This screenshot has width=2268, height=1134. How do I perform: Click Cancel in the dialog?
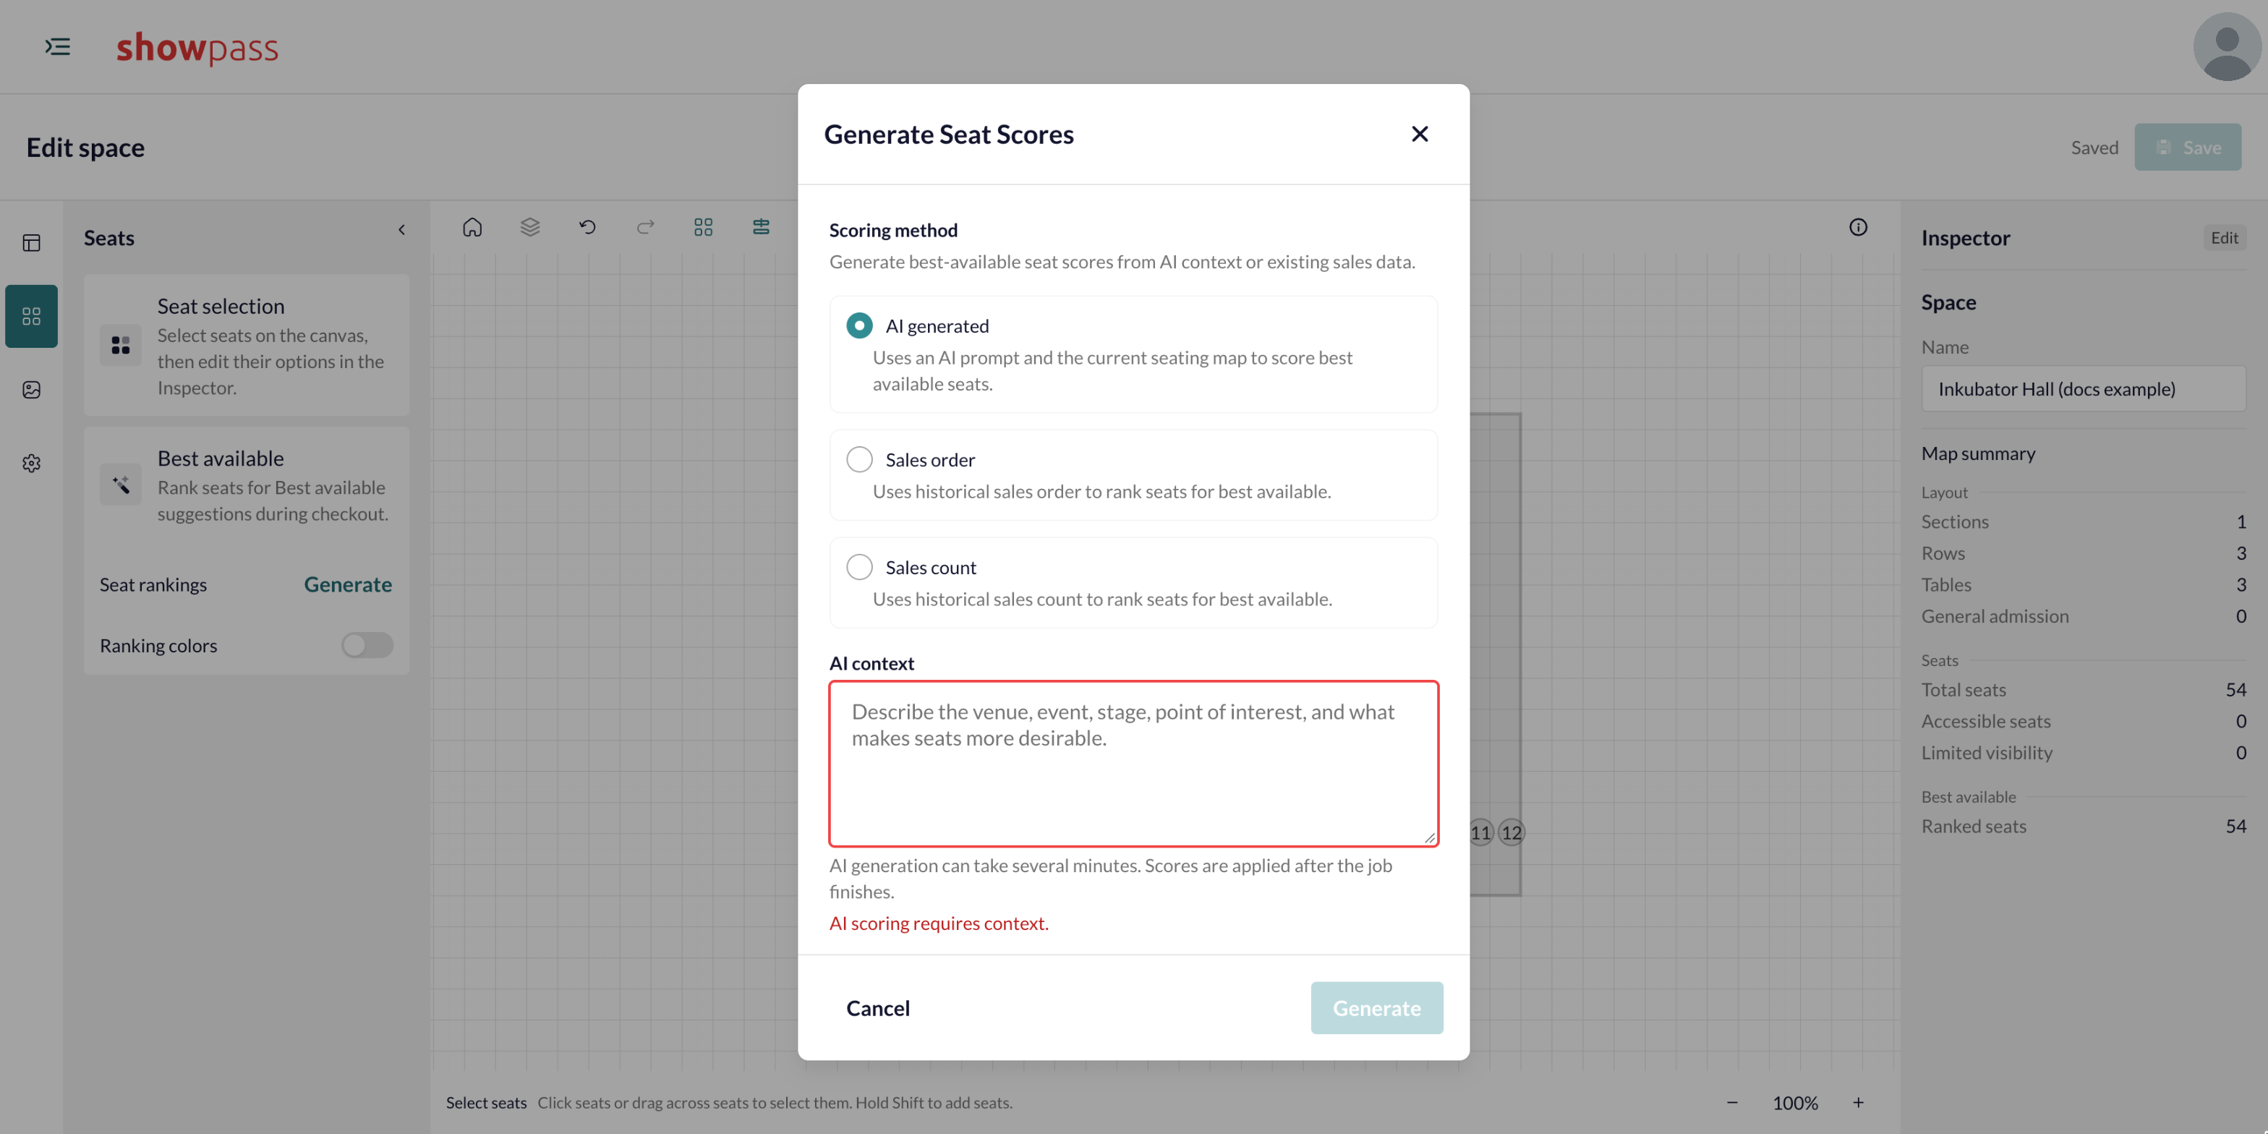pyautogui.click(x=878, y=1008)
